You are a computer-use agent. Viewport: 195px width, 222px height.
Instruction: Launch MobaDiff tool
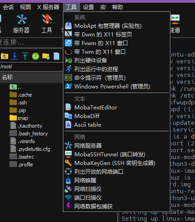[x=117, y=116]
